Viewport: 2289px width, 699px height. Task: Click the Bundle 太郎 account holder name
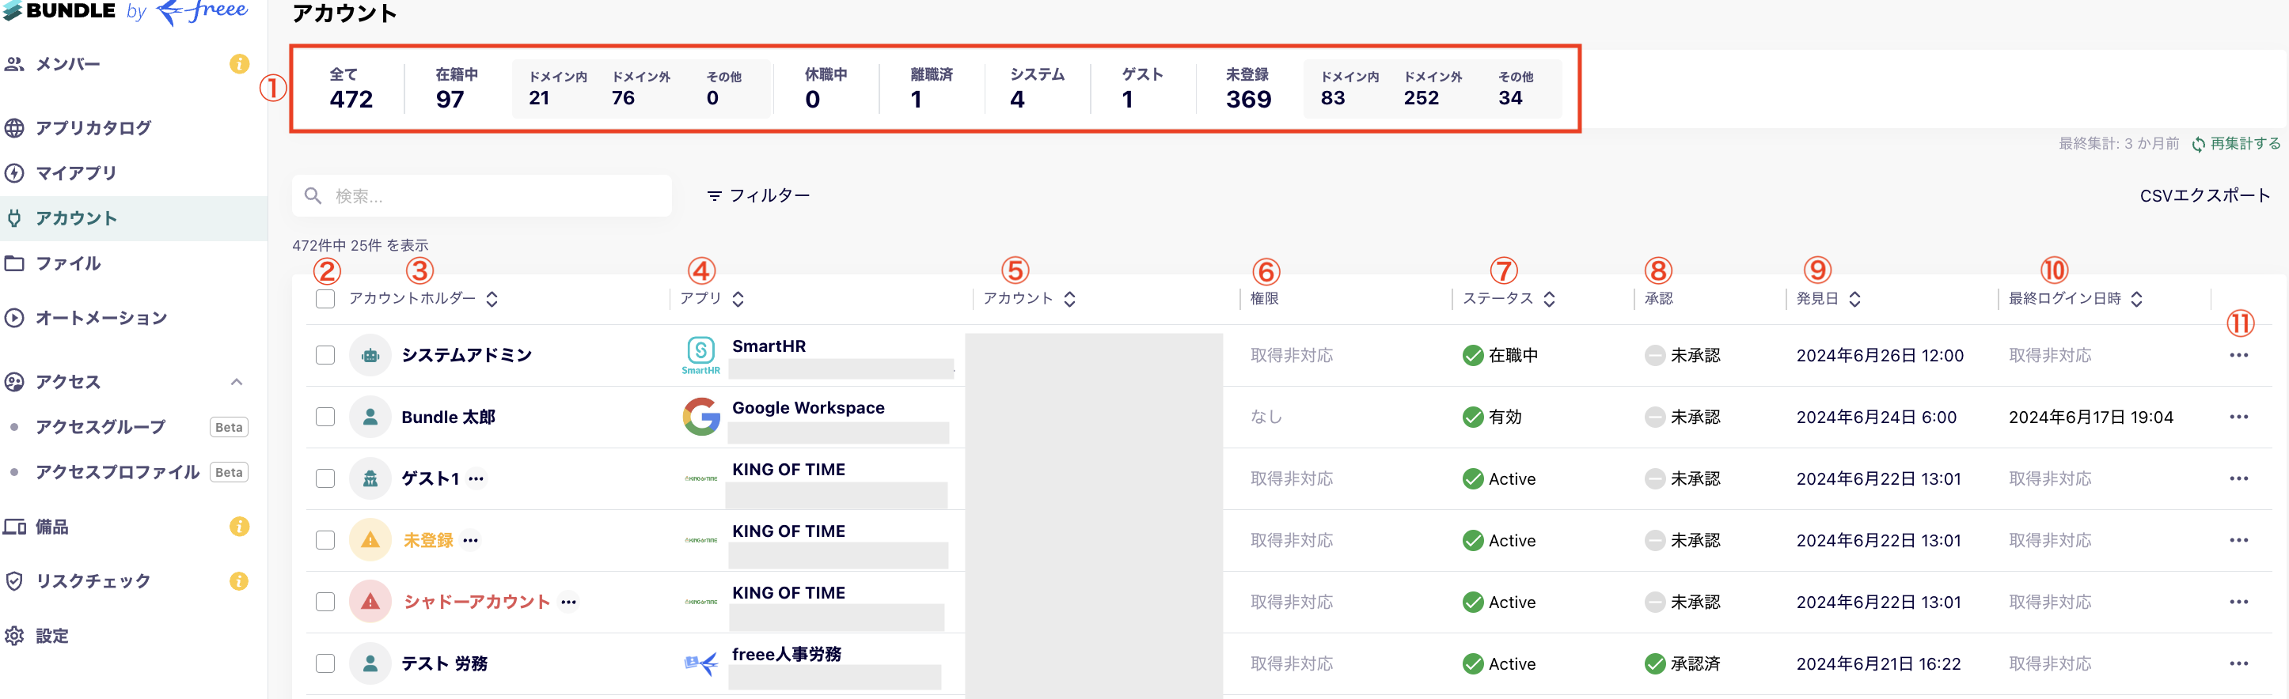point(448,417)
